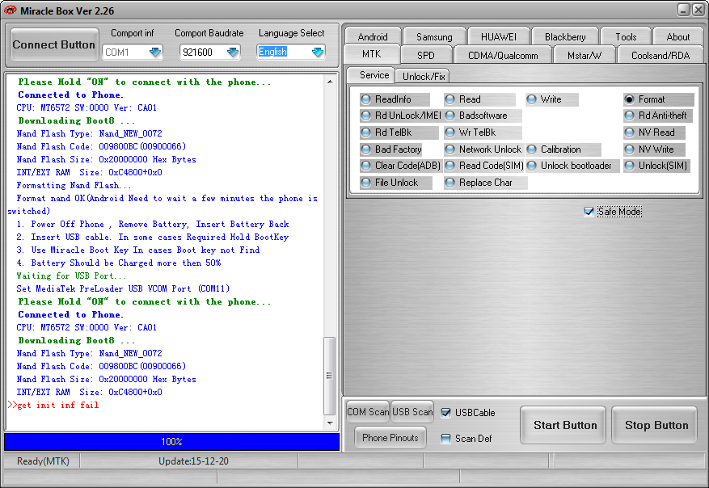Click the red 'get init inf fail' log line
This screenshot has width=709, height=488.
[53, 405]
